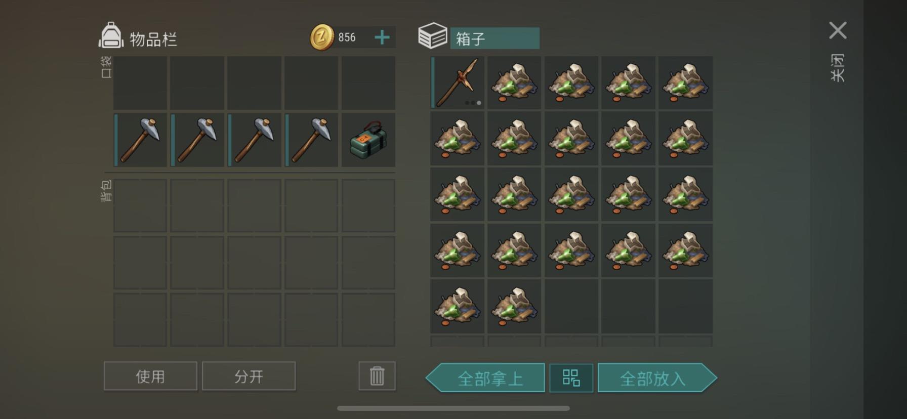
Task: Select the fourth hammer next to the C4
Action: 311,140
